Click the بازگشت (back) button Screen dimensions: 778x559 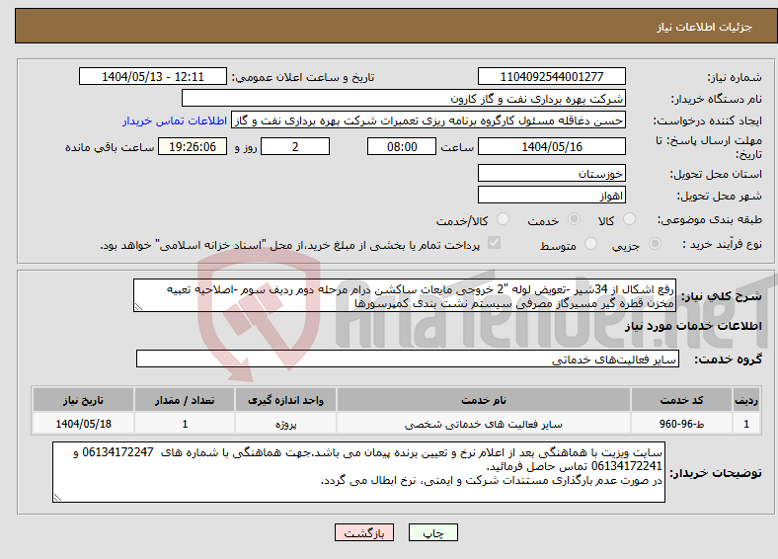pos(364,532)
